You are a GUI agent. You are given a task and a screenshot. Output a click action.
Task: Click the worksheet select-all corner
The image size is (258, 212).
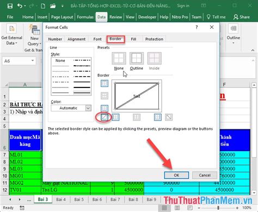pyautogui.click(x=7, y=85)
